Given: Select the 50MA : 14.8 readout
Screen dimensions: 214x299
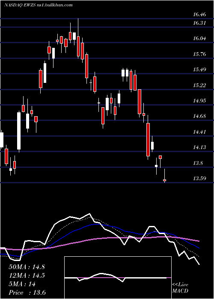Looking at the screenshot, I should tap(27, 267).
